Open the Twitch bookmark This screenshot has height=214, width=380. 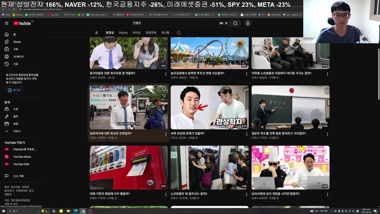(6, 15)
